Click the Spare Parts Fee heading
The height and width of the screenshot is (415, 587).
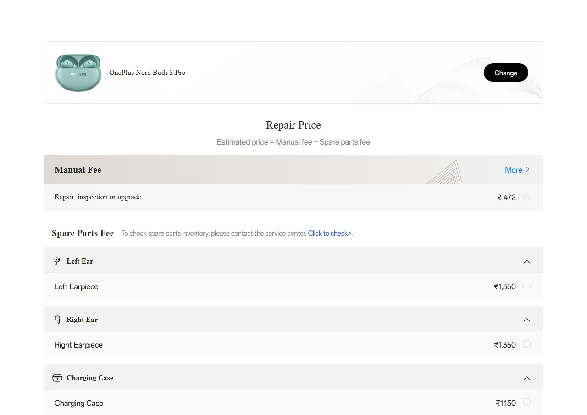(x=83, y=233)
